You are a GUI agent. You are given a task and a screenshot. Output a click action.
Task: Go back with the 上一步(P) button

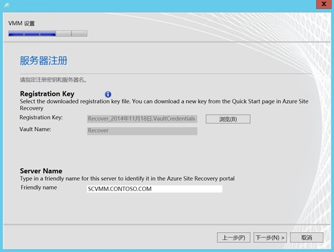(234, 238)
